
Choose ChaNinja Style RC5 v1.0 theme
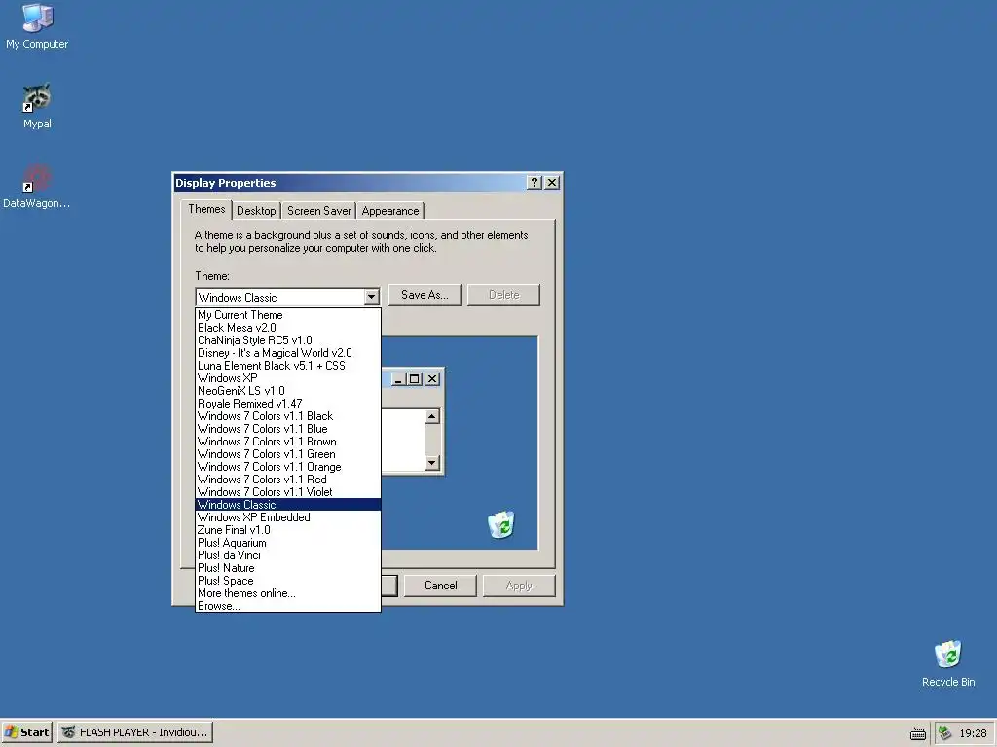pos(288,340)
